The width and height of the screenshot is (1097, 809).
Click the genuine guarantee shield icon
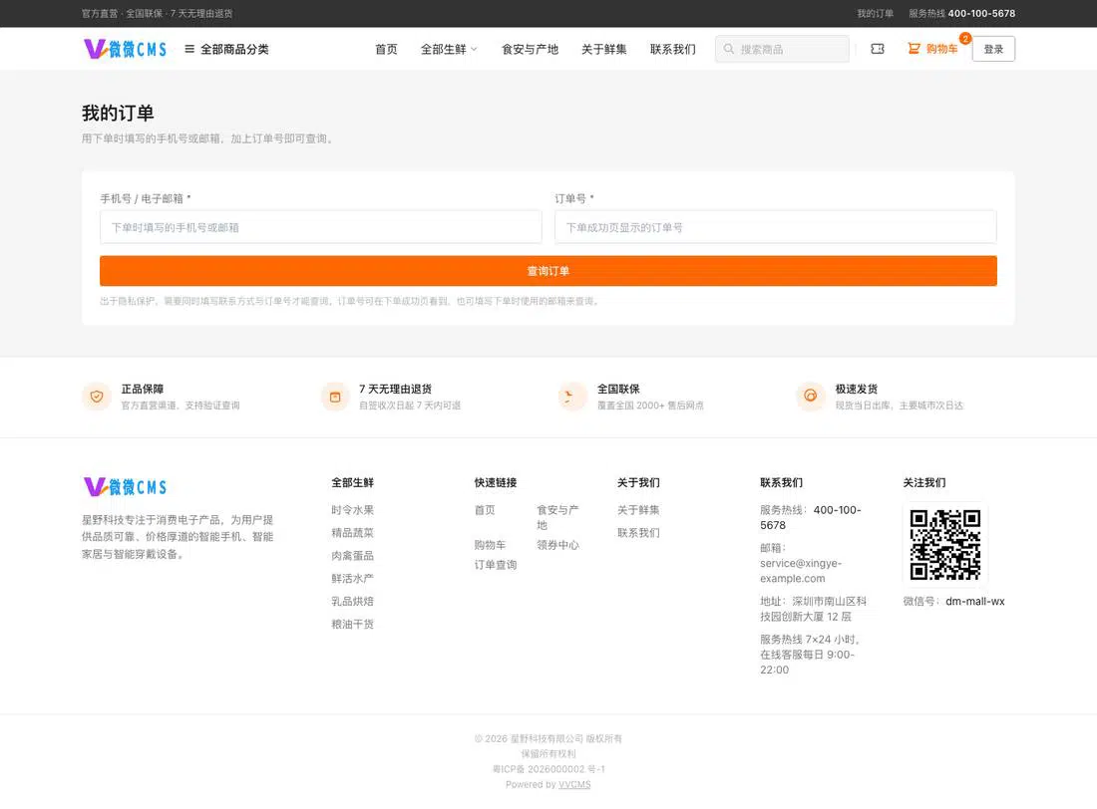(97, 397)
